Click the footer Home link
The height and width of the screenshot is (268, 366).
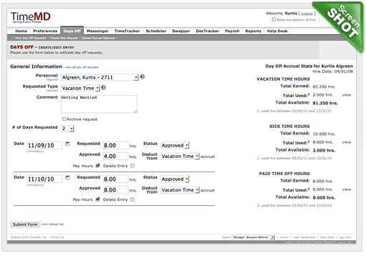click(x=284, y=237)
